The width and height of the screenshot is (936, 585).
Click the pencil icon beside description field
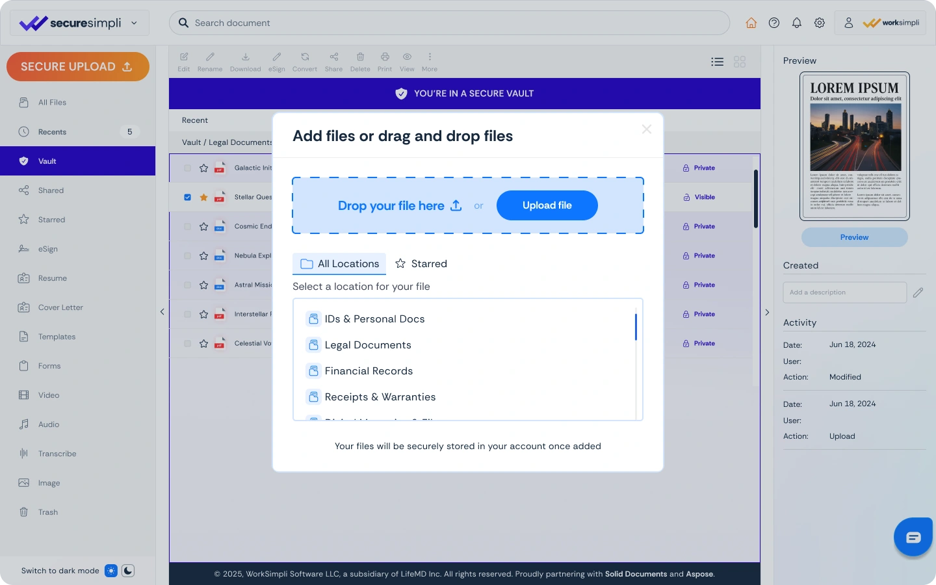[918, 292]
